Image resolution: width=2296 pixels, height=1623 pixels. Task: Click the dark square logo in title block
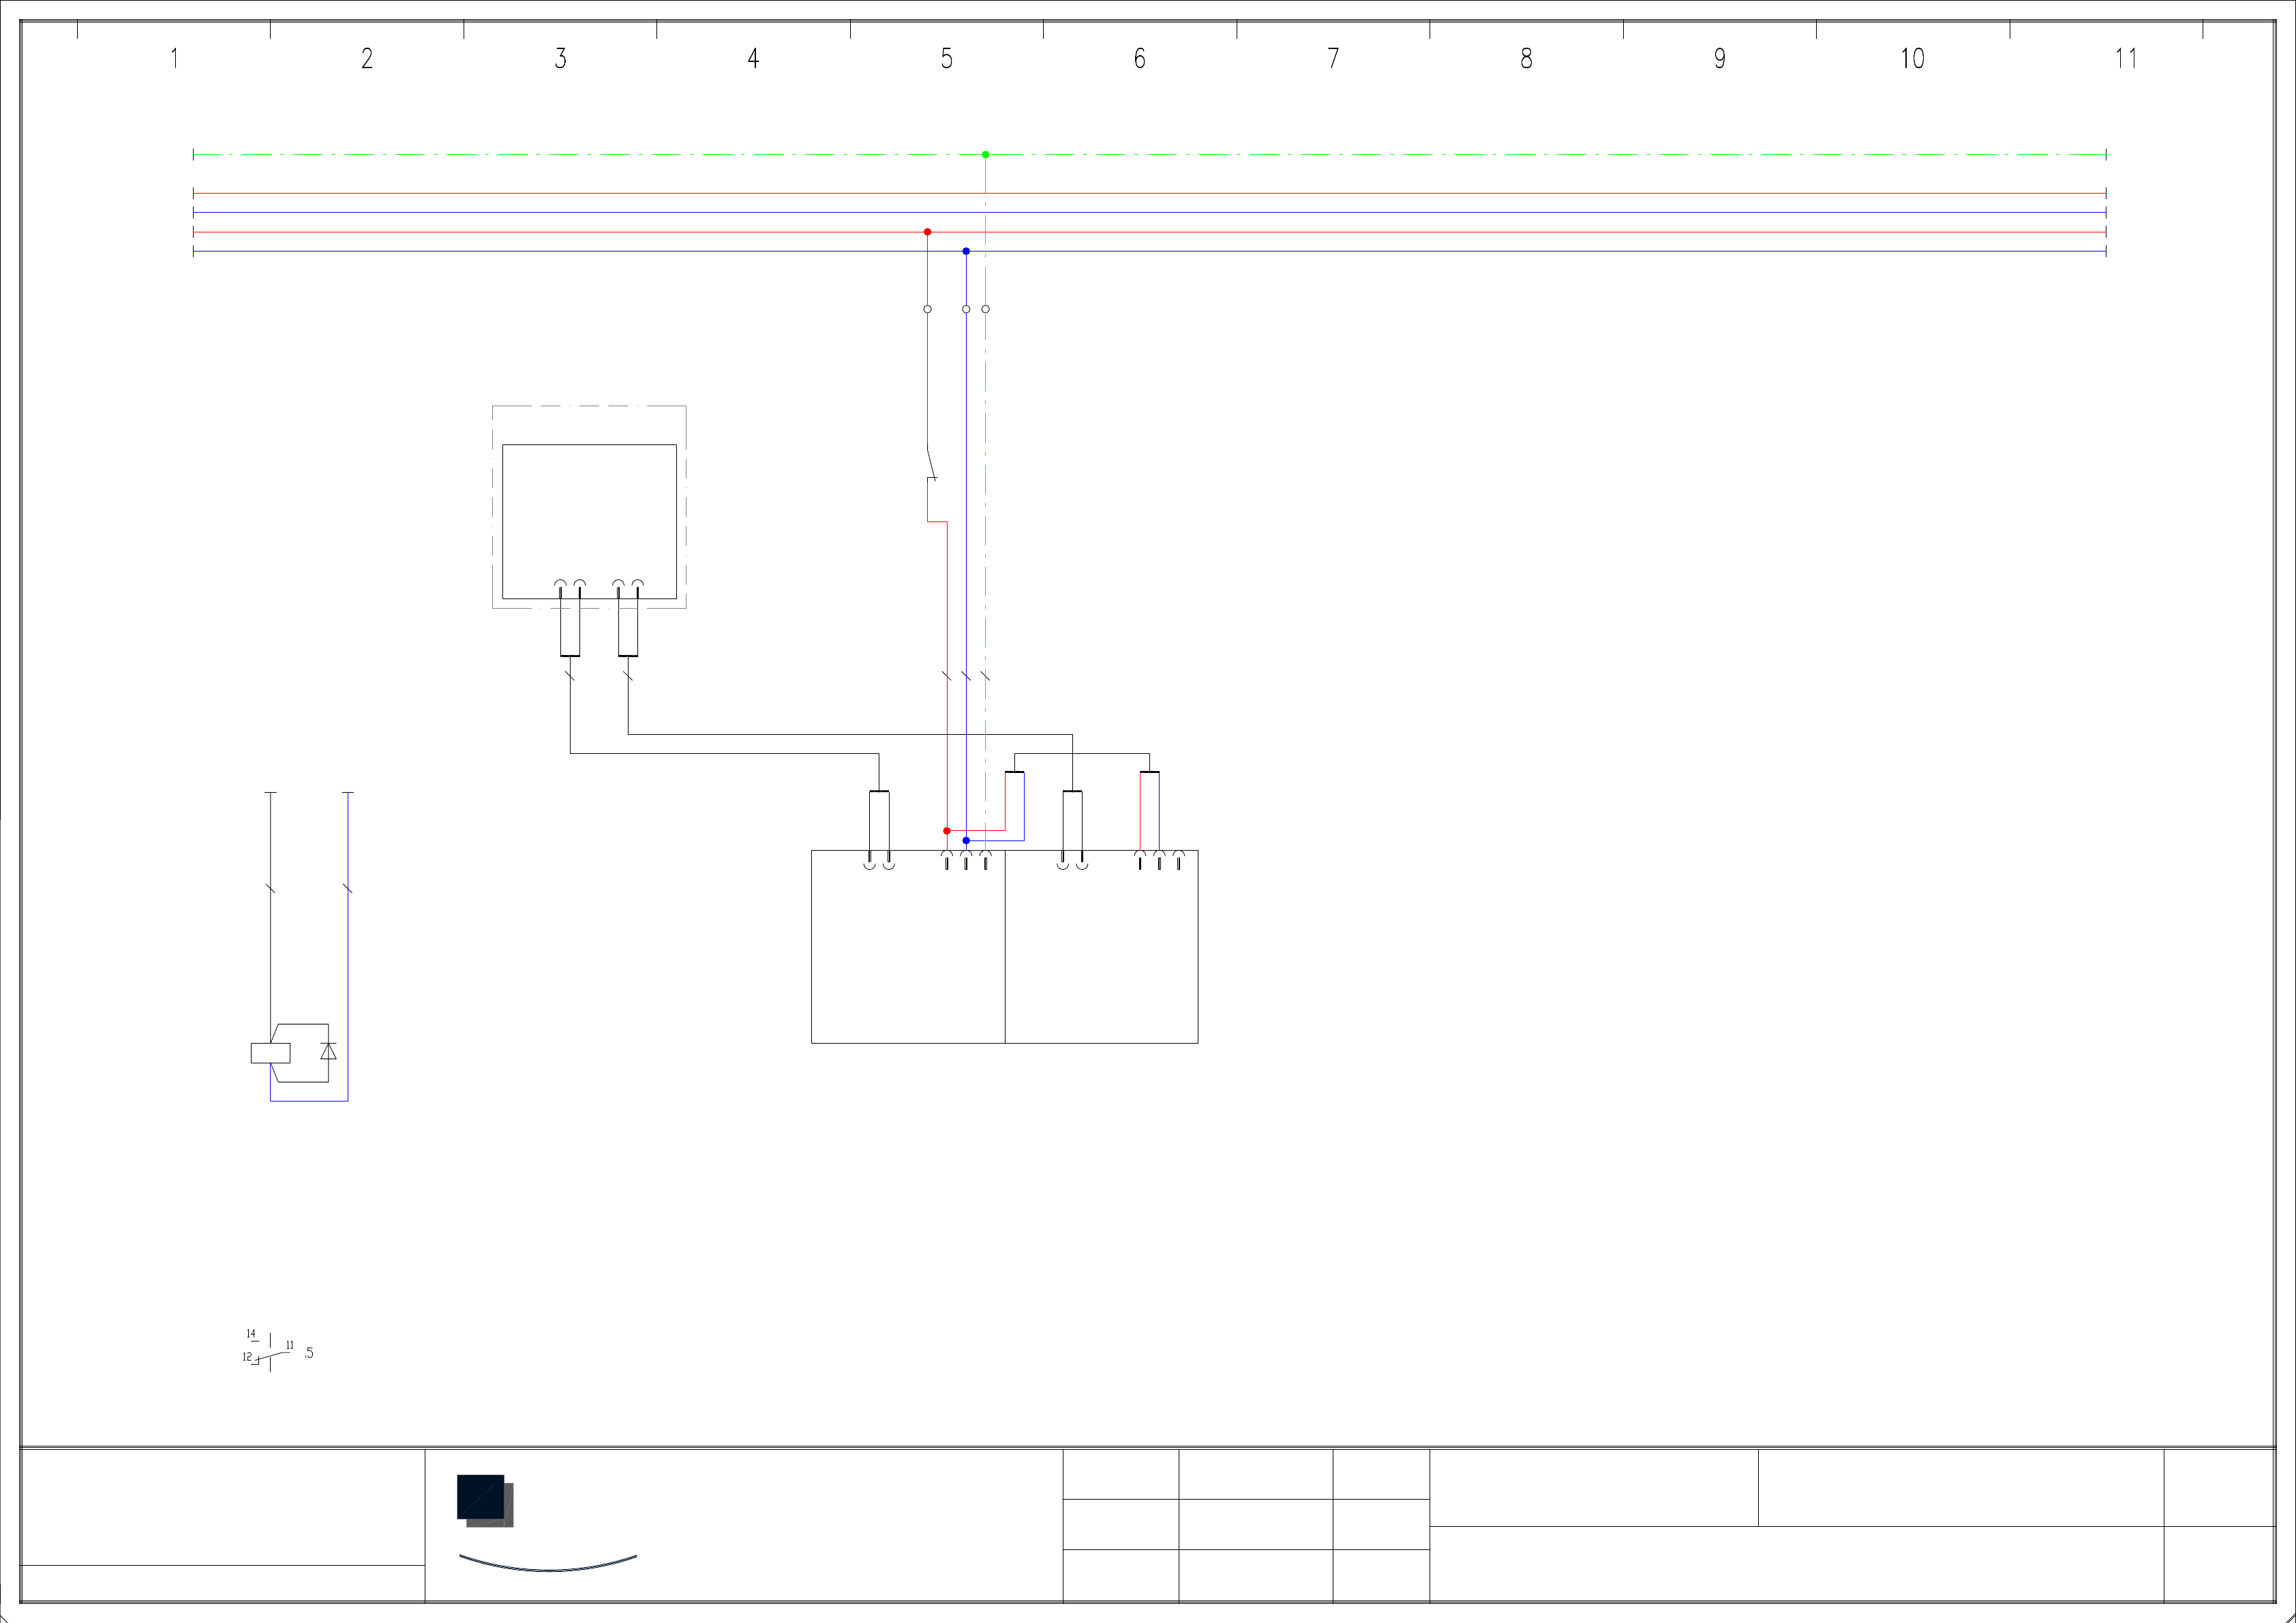[x=482, y=1498]
